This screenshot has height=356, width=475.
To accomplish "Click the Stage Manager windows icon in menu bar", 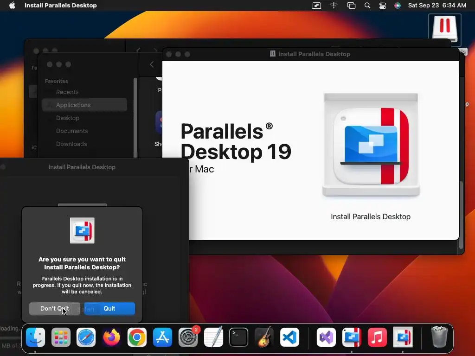I will pyautogui.click(x=352, y=6).
